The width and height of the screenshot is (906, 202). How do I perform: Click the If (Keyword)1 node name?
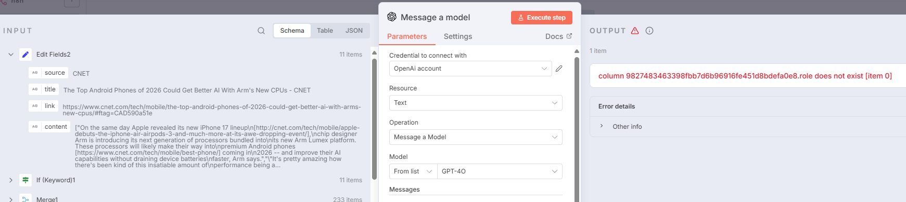coord(56,180)
